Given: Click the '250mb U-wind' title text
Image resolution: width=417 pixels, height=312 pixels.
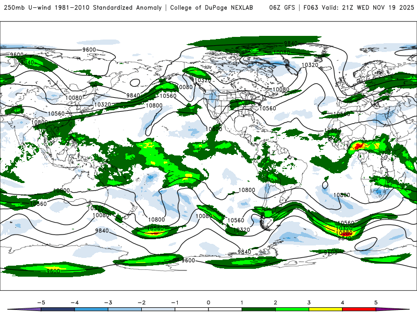Looking at the screenshot, I should [28, 7].
